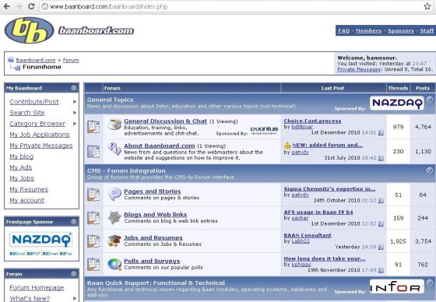The image size is (436, 302).
Task: Click status icon left of Pages and Stories
Action: 93,195
